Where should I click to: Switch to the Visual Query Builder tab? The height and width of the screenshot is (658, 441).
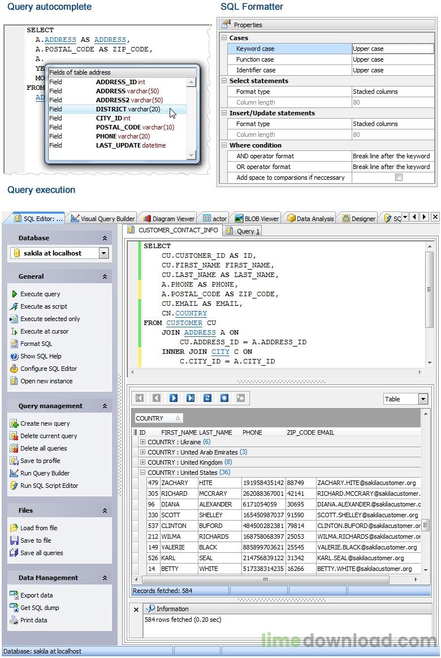(x=102, y=218)
